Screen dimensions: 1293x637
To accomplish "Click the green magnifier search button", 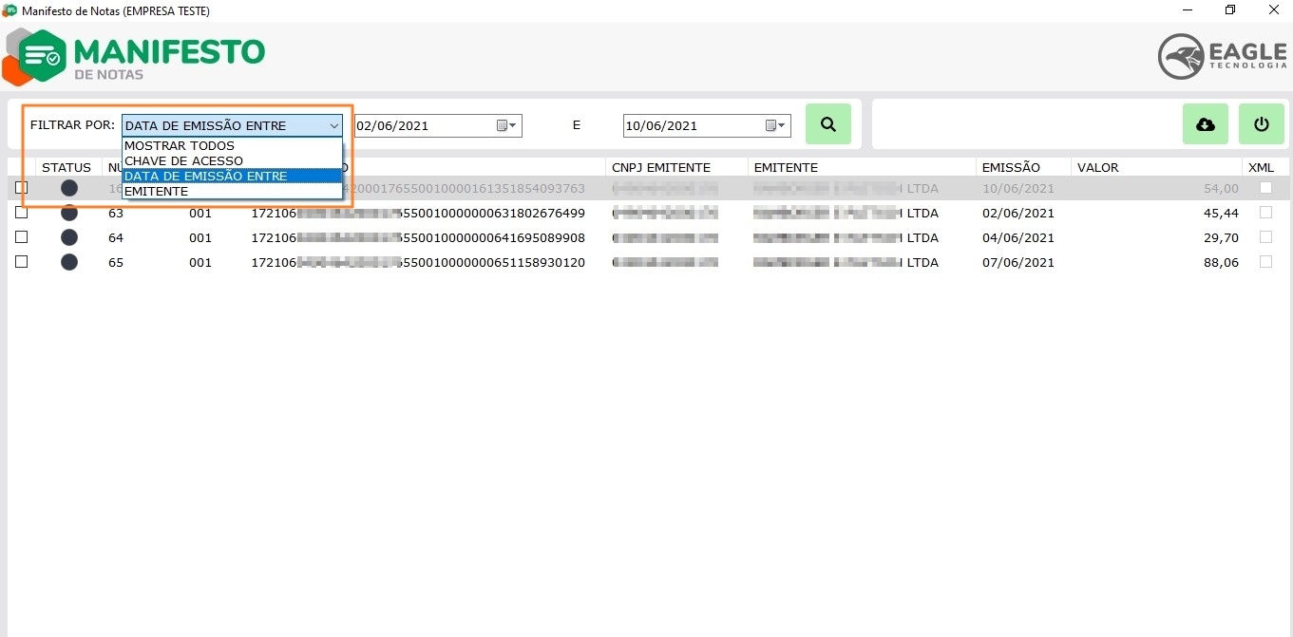I will point(827,124).
